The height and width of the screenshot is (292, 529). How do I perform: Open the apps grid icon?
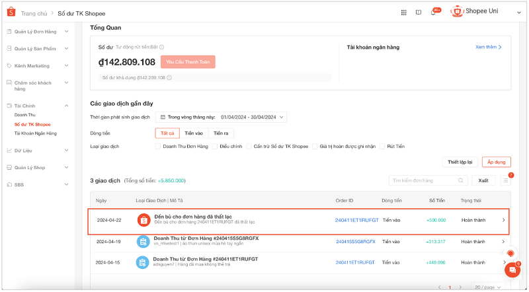point(404,13)
